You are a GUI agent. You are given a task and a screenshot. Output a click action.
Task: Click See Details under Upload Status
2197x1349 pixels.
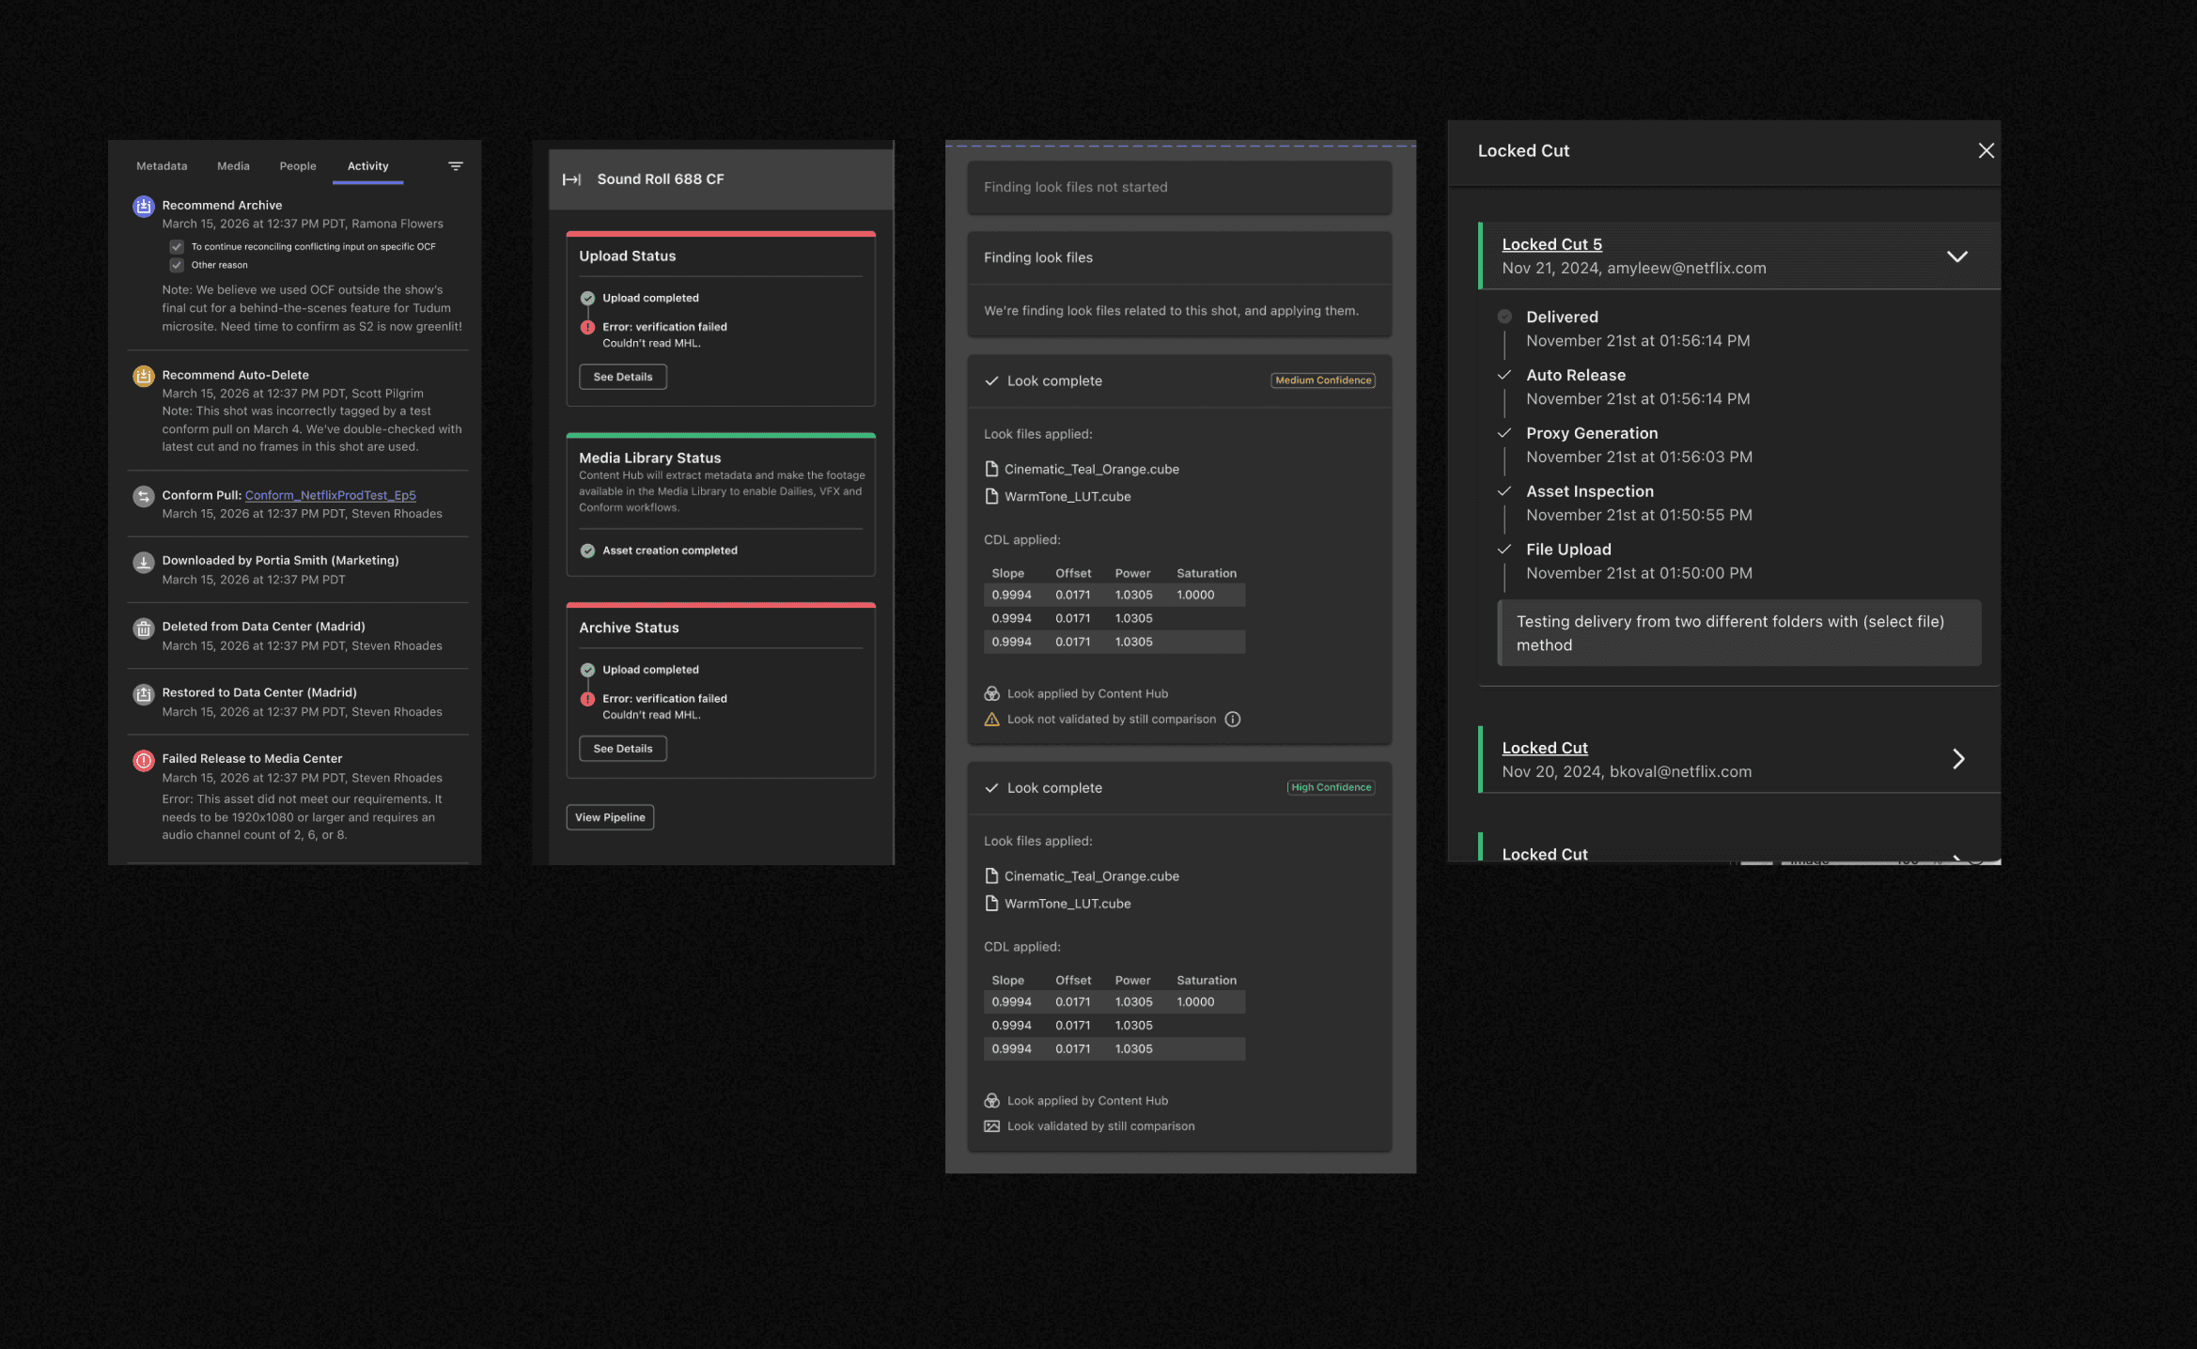pyautogui.click(x=622, y=377)
